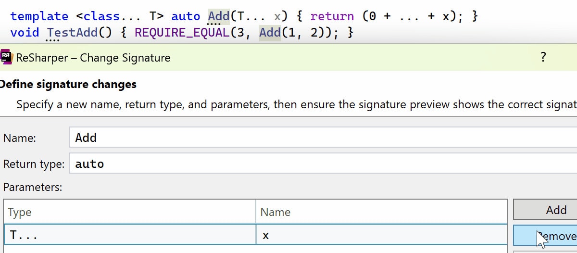Click the Type column header
The height and width of the screenshot is (253, 577).
(x=130, y=212)
